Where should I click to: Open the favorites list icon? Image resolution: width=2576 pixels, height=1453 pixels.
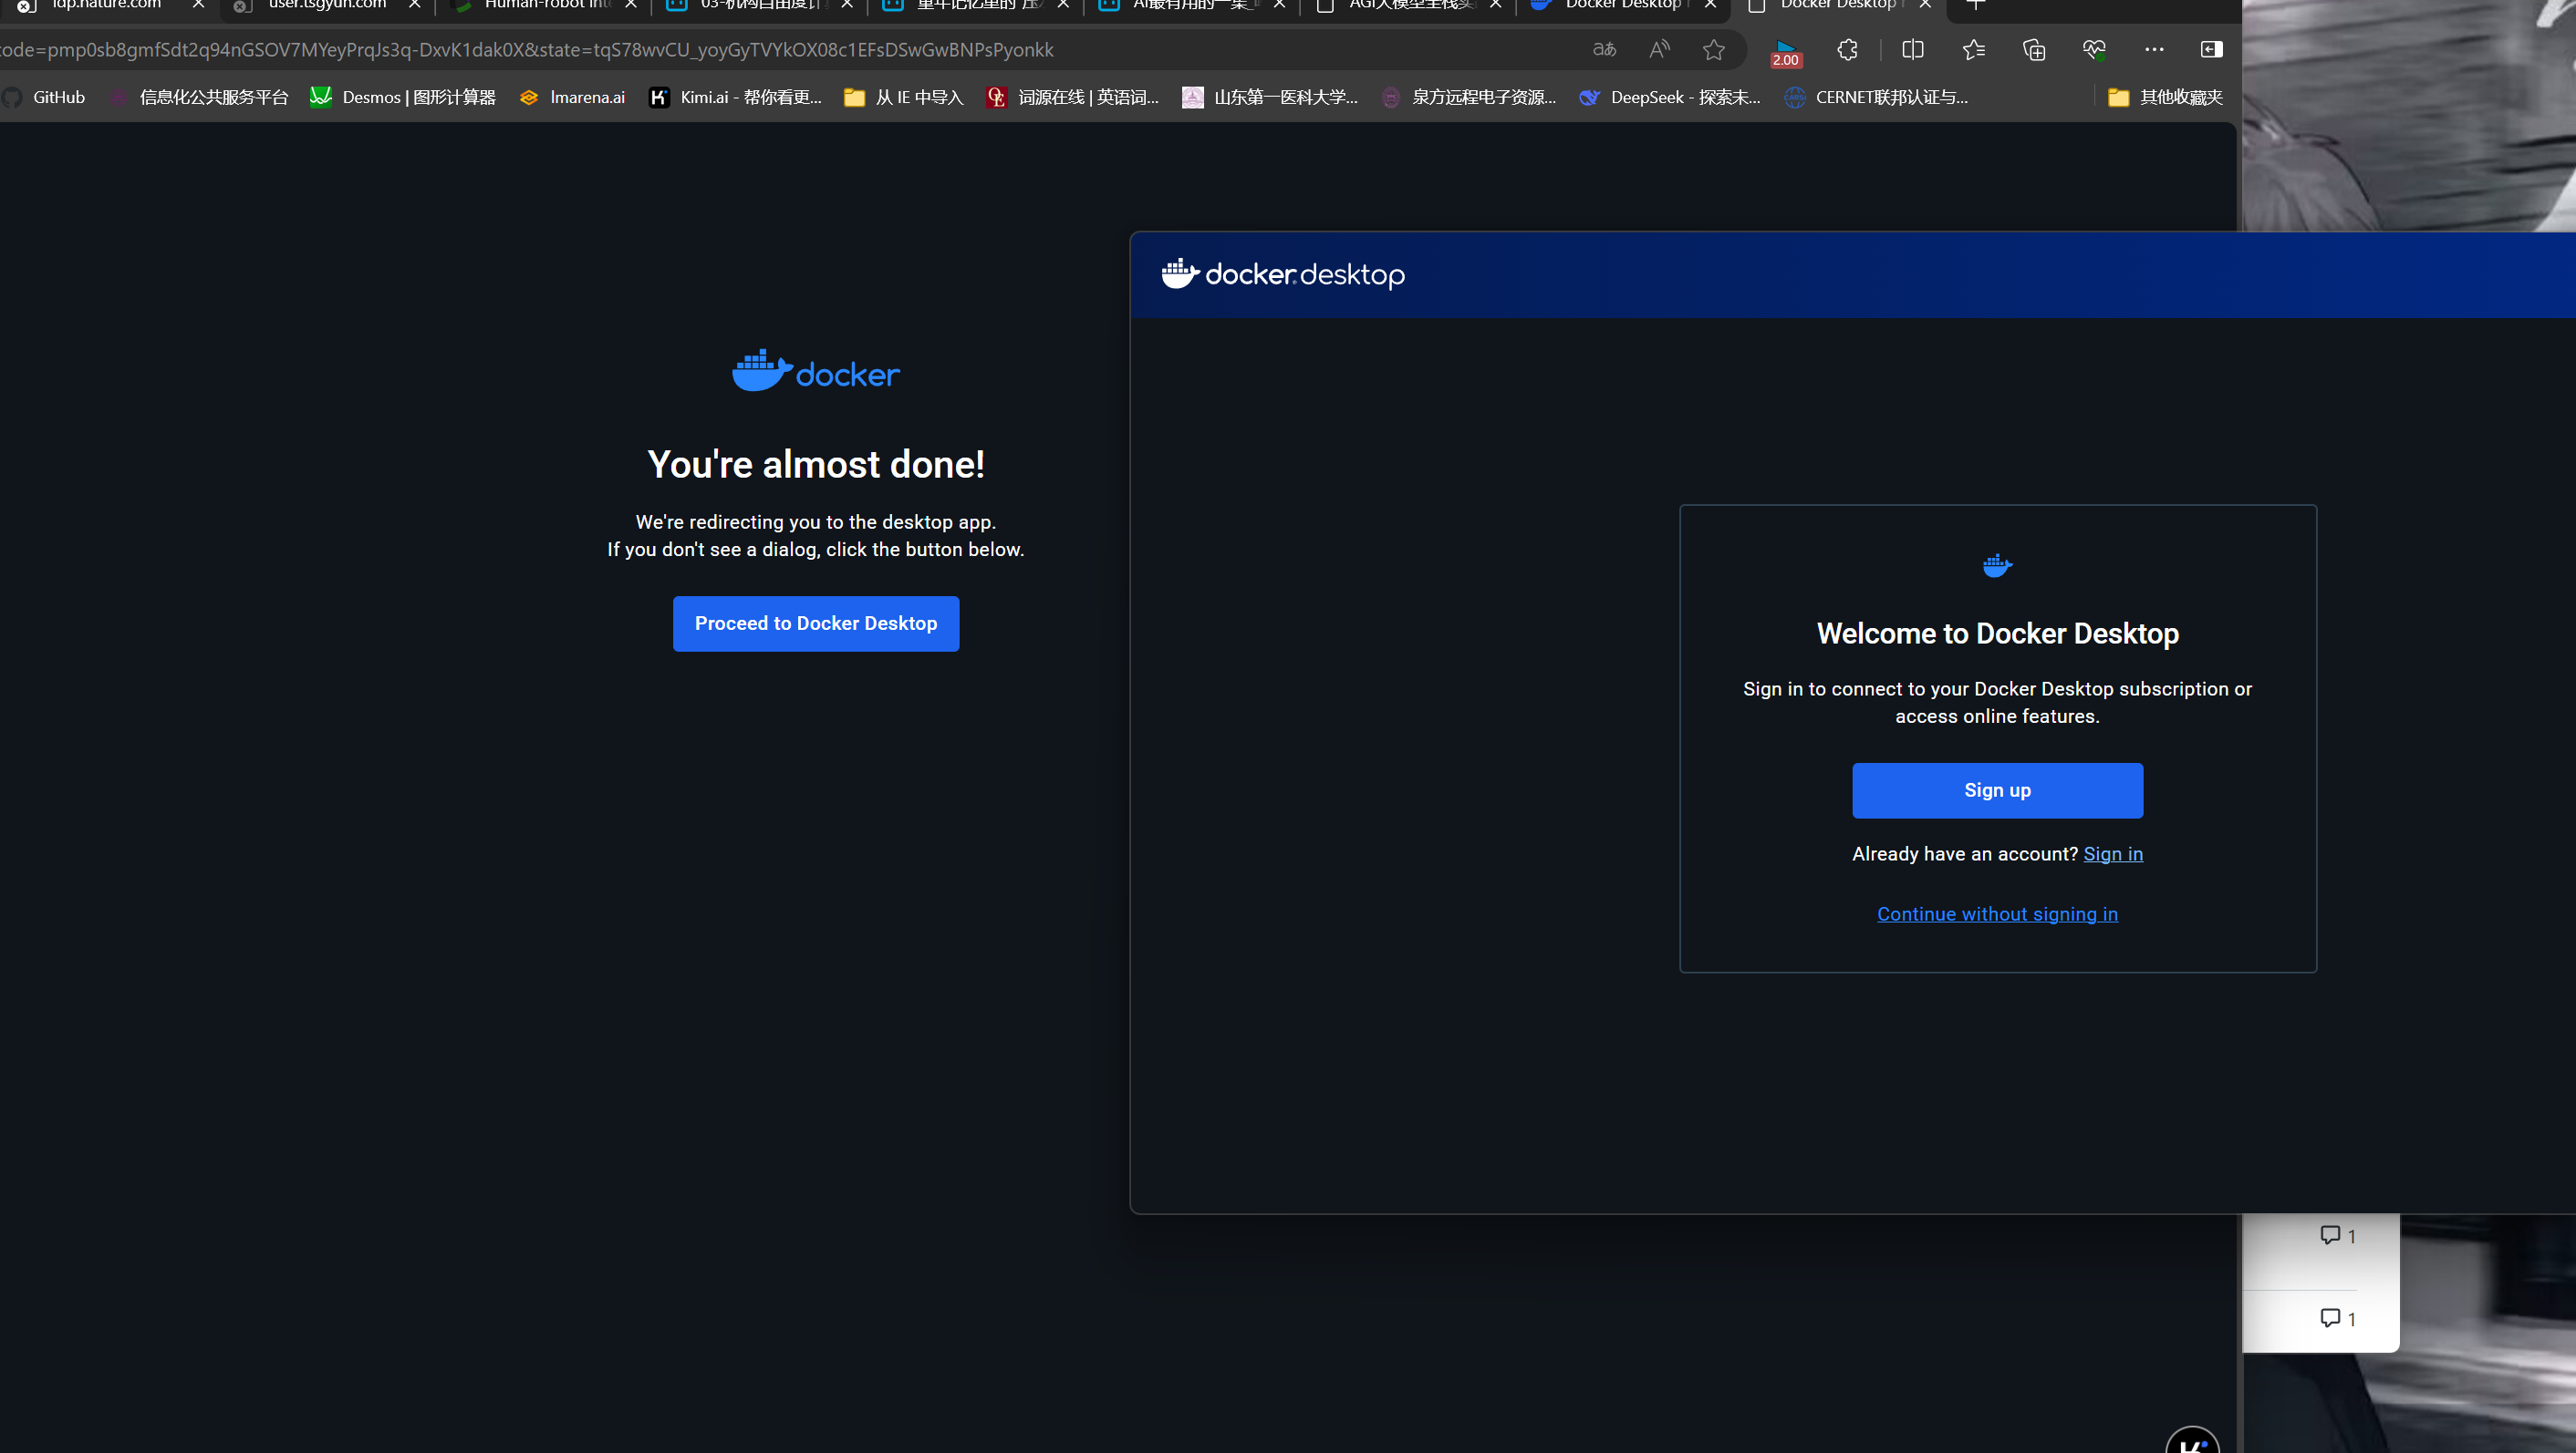[1973, 49]
